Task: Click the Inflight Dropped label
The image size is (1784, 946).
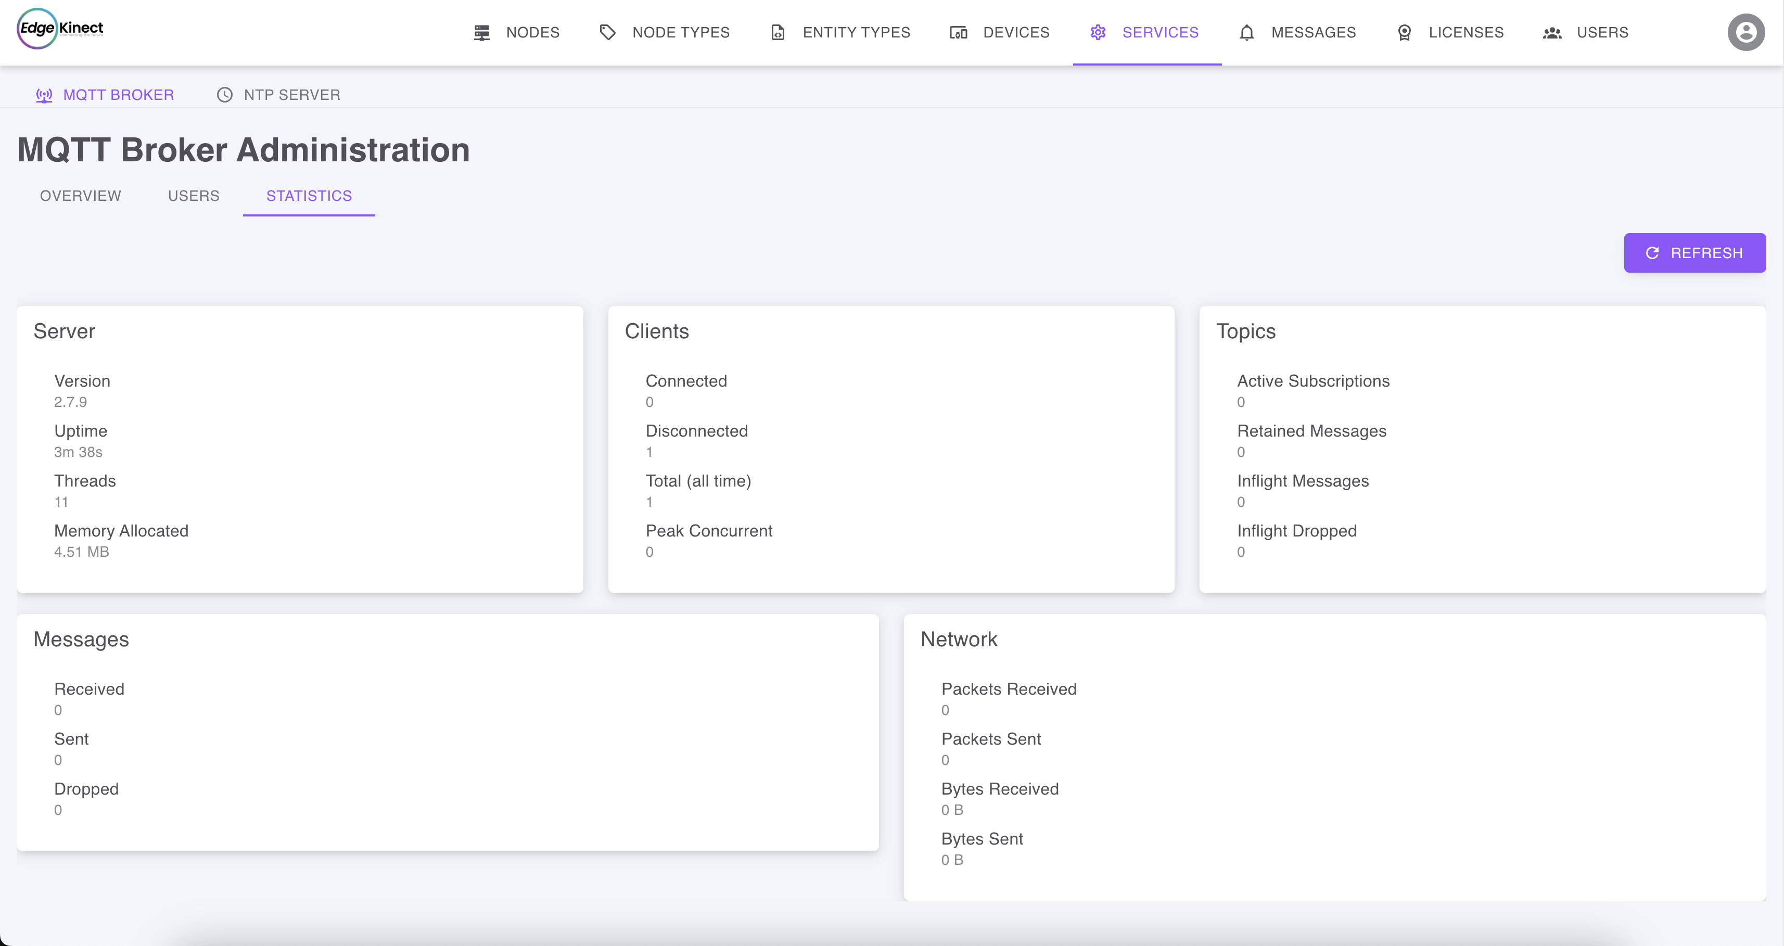Action: tap(1296, 530)
